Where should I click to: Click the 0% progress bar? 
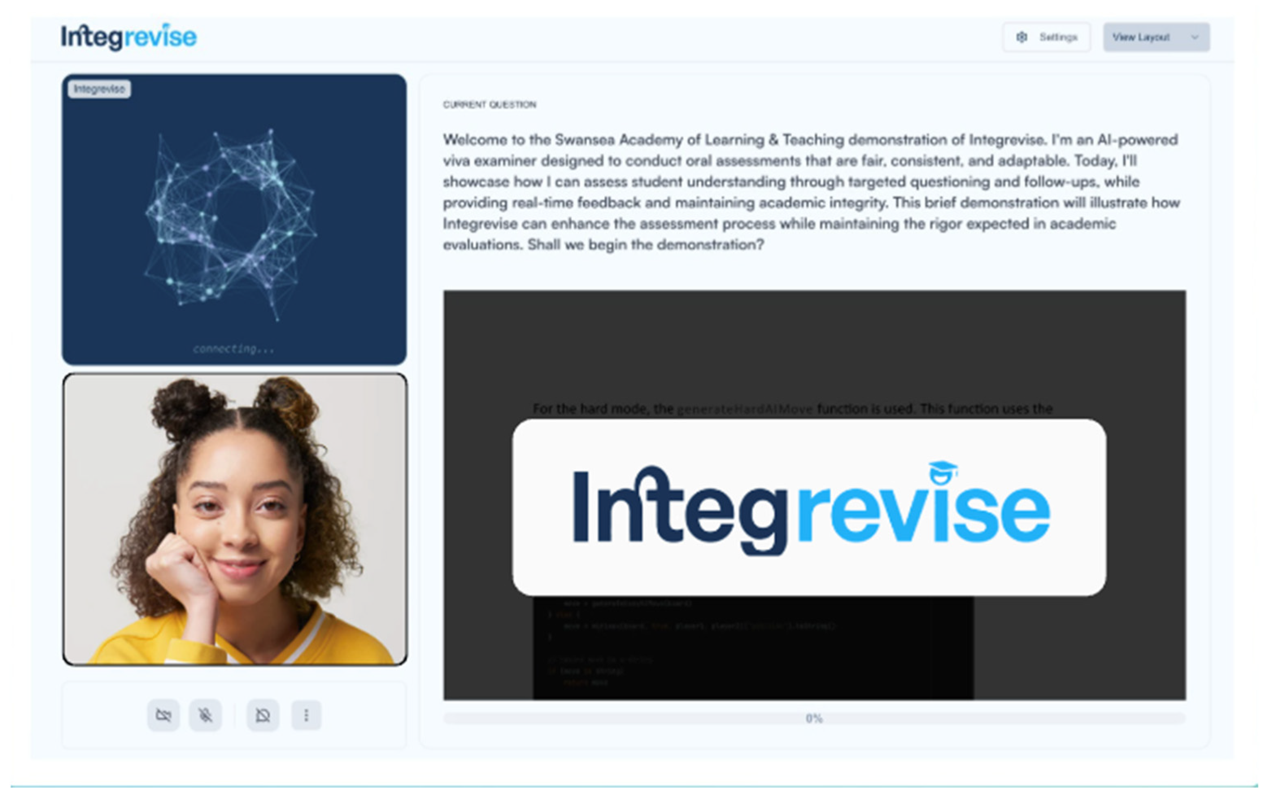[814, 718]
